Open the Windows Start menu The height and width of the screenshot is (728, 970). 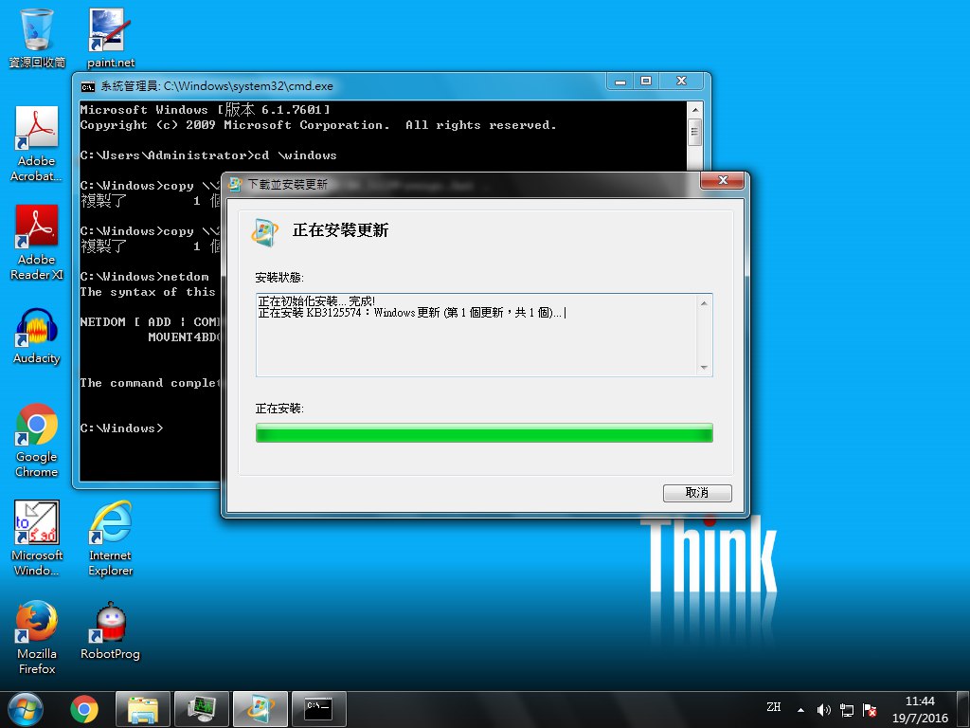25,708
